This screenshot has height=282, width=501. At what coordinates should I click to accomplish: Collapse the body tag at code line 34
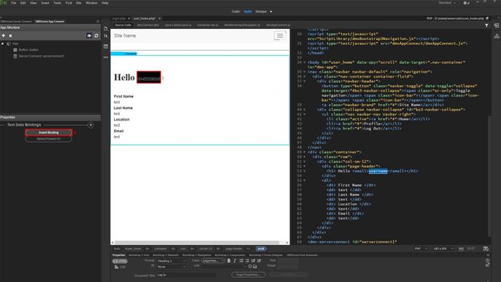coord(304,63)
